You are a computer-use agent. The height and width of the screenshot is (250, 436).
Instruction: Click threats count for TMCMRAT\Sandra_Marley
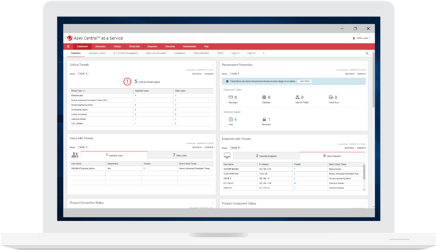click(x=144, y=168)
